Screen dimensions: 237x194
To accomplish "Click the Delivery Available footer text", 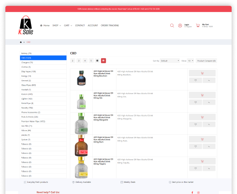I will [83, 182].
